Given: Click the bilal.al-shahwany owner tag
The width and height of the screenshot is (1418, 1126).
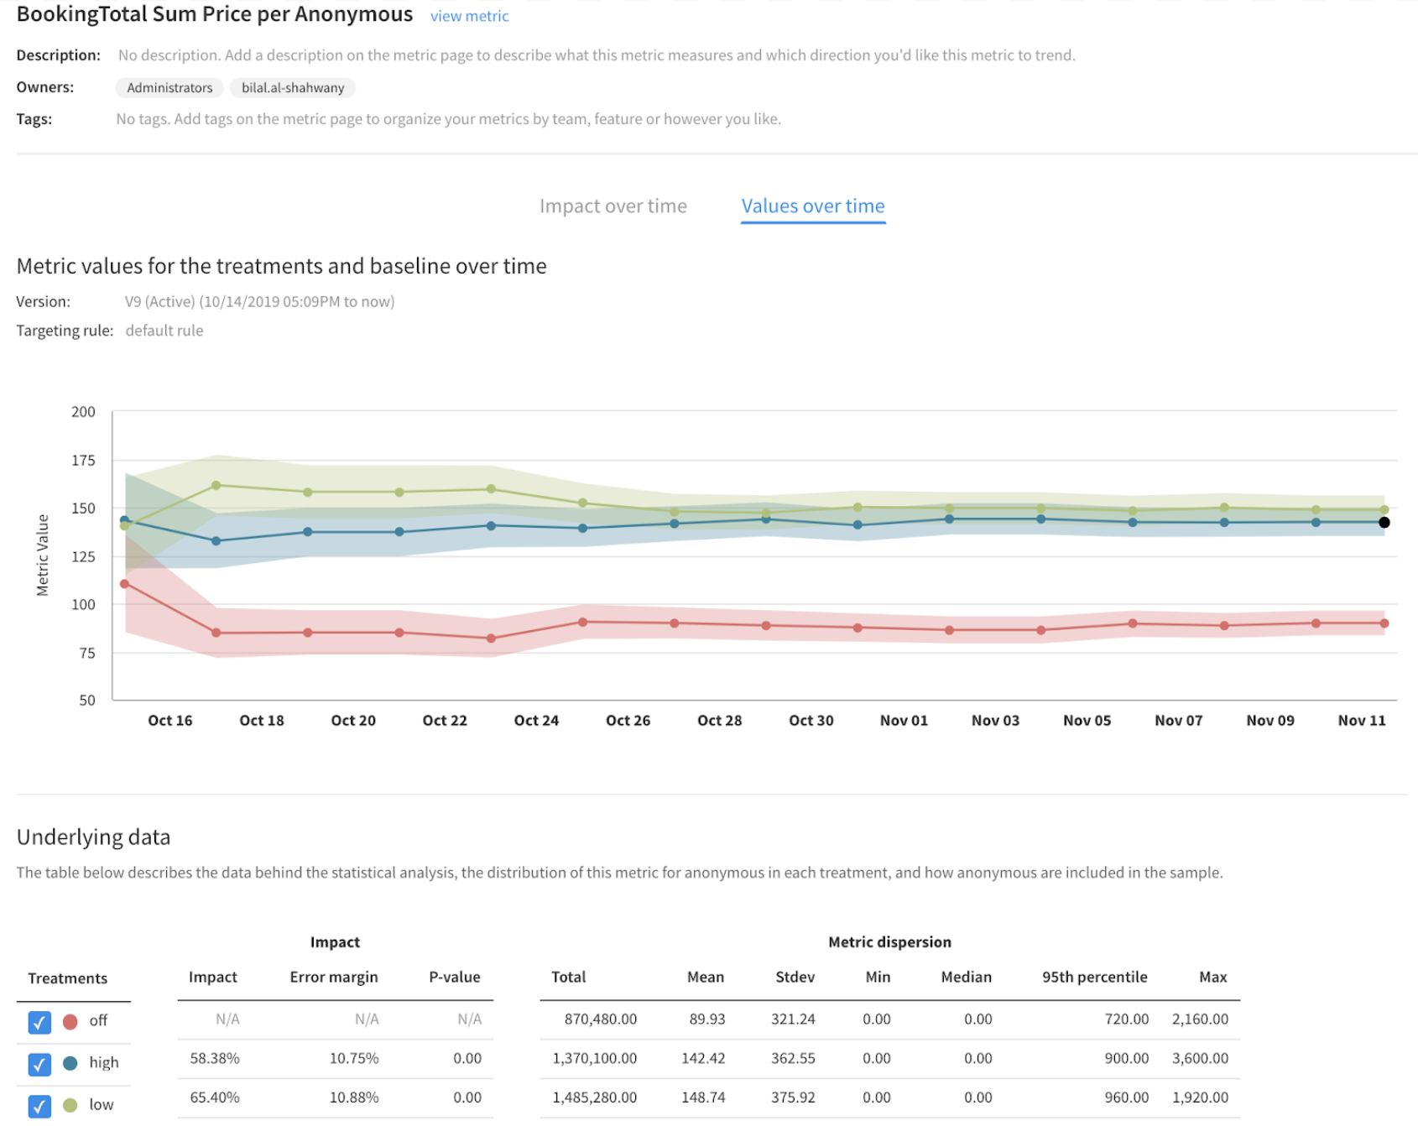Looking at the screenshot, I should pos(293,88).
